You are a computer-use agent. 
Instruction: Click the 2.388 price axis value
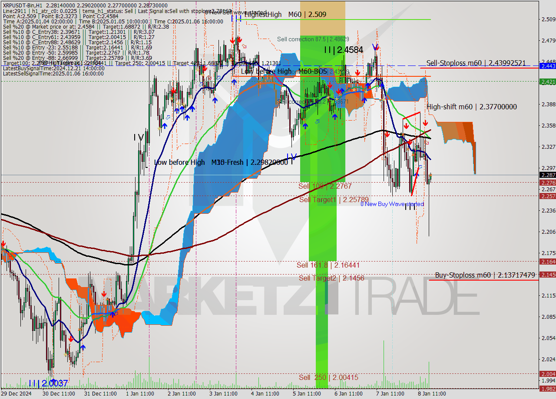pyautogui.click(x=548, y=104)
